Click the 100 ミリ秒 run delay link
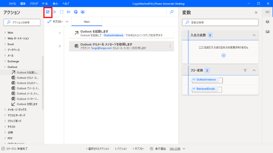 pos(175,149)
